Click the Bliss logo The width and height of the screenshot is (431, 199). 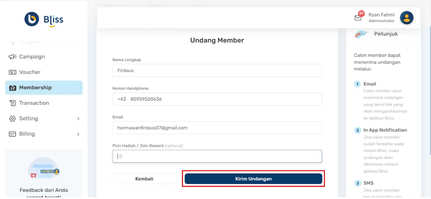(x=43, y=19)
